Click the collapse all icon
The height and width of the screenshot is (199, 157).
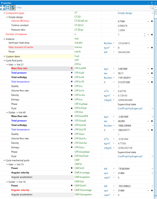pyautogui.click(x=7, y=7)
